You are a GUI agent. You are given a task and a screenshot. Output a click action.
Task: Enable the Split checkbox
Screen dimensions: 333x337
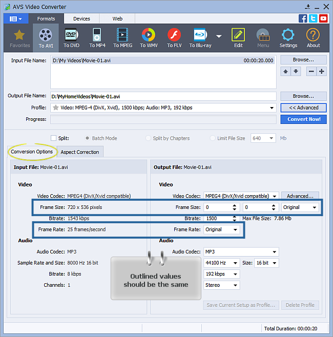(53, 138)
